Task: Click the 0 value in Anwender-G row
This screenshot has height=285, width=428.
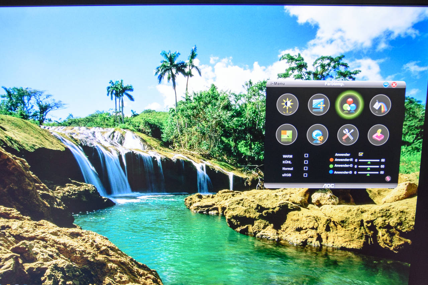Action: pyautogui.click(x=356, y=166)
